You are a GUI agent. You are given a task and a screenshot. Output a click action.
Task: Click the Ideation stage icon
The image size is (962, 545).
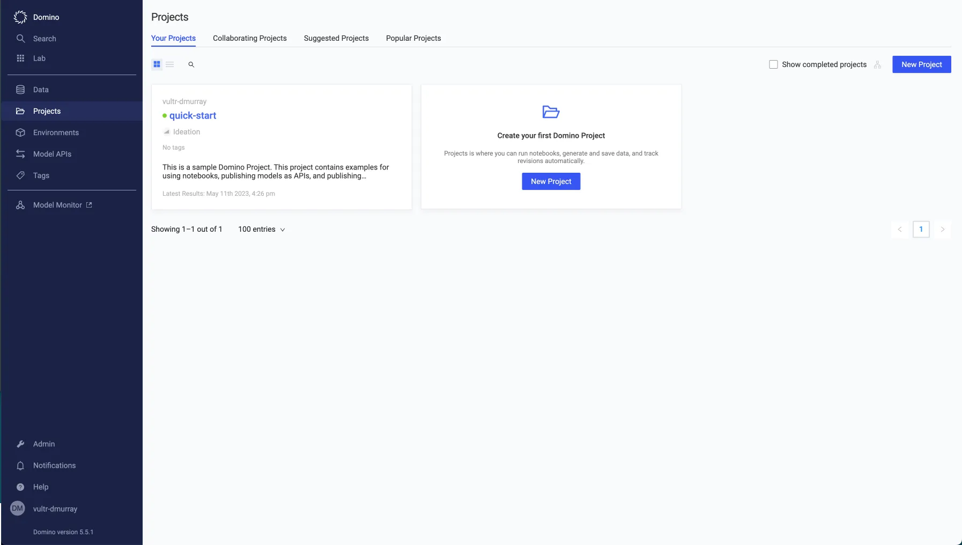(x=166, y=132)
